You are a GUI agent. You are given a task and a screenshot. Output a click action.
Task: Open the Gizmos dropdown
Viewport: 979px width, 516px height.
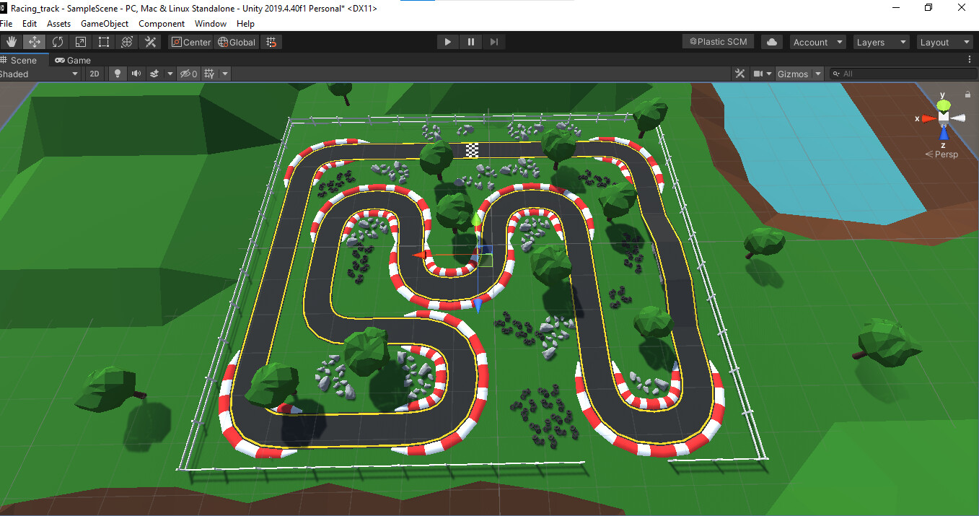point(797,73)
